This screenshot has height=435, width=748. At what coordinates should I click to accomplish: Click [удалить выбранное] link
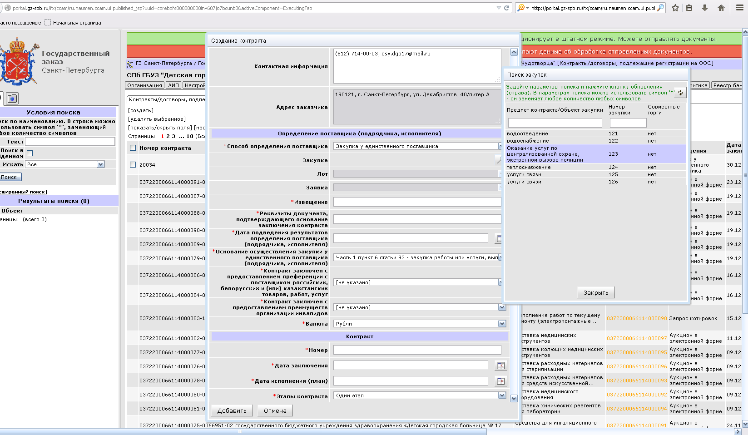pyautogui.click(x=157, y=119)
